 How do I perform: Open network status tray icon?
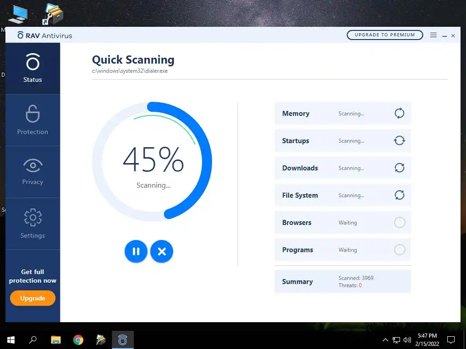click(396, 340)
